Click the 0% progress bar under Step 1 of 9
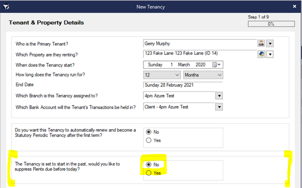Viewport: 302px width, 188px height. coord(271,24)
